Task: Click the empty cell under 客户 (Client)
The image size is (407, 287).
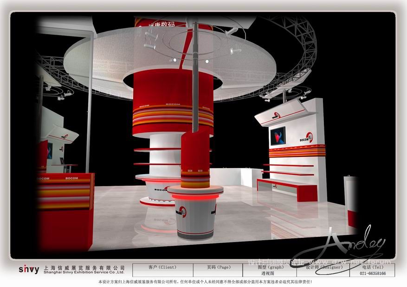Action: (163, 274)
